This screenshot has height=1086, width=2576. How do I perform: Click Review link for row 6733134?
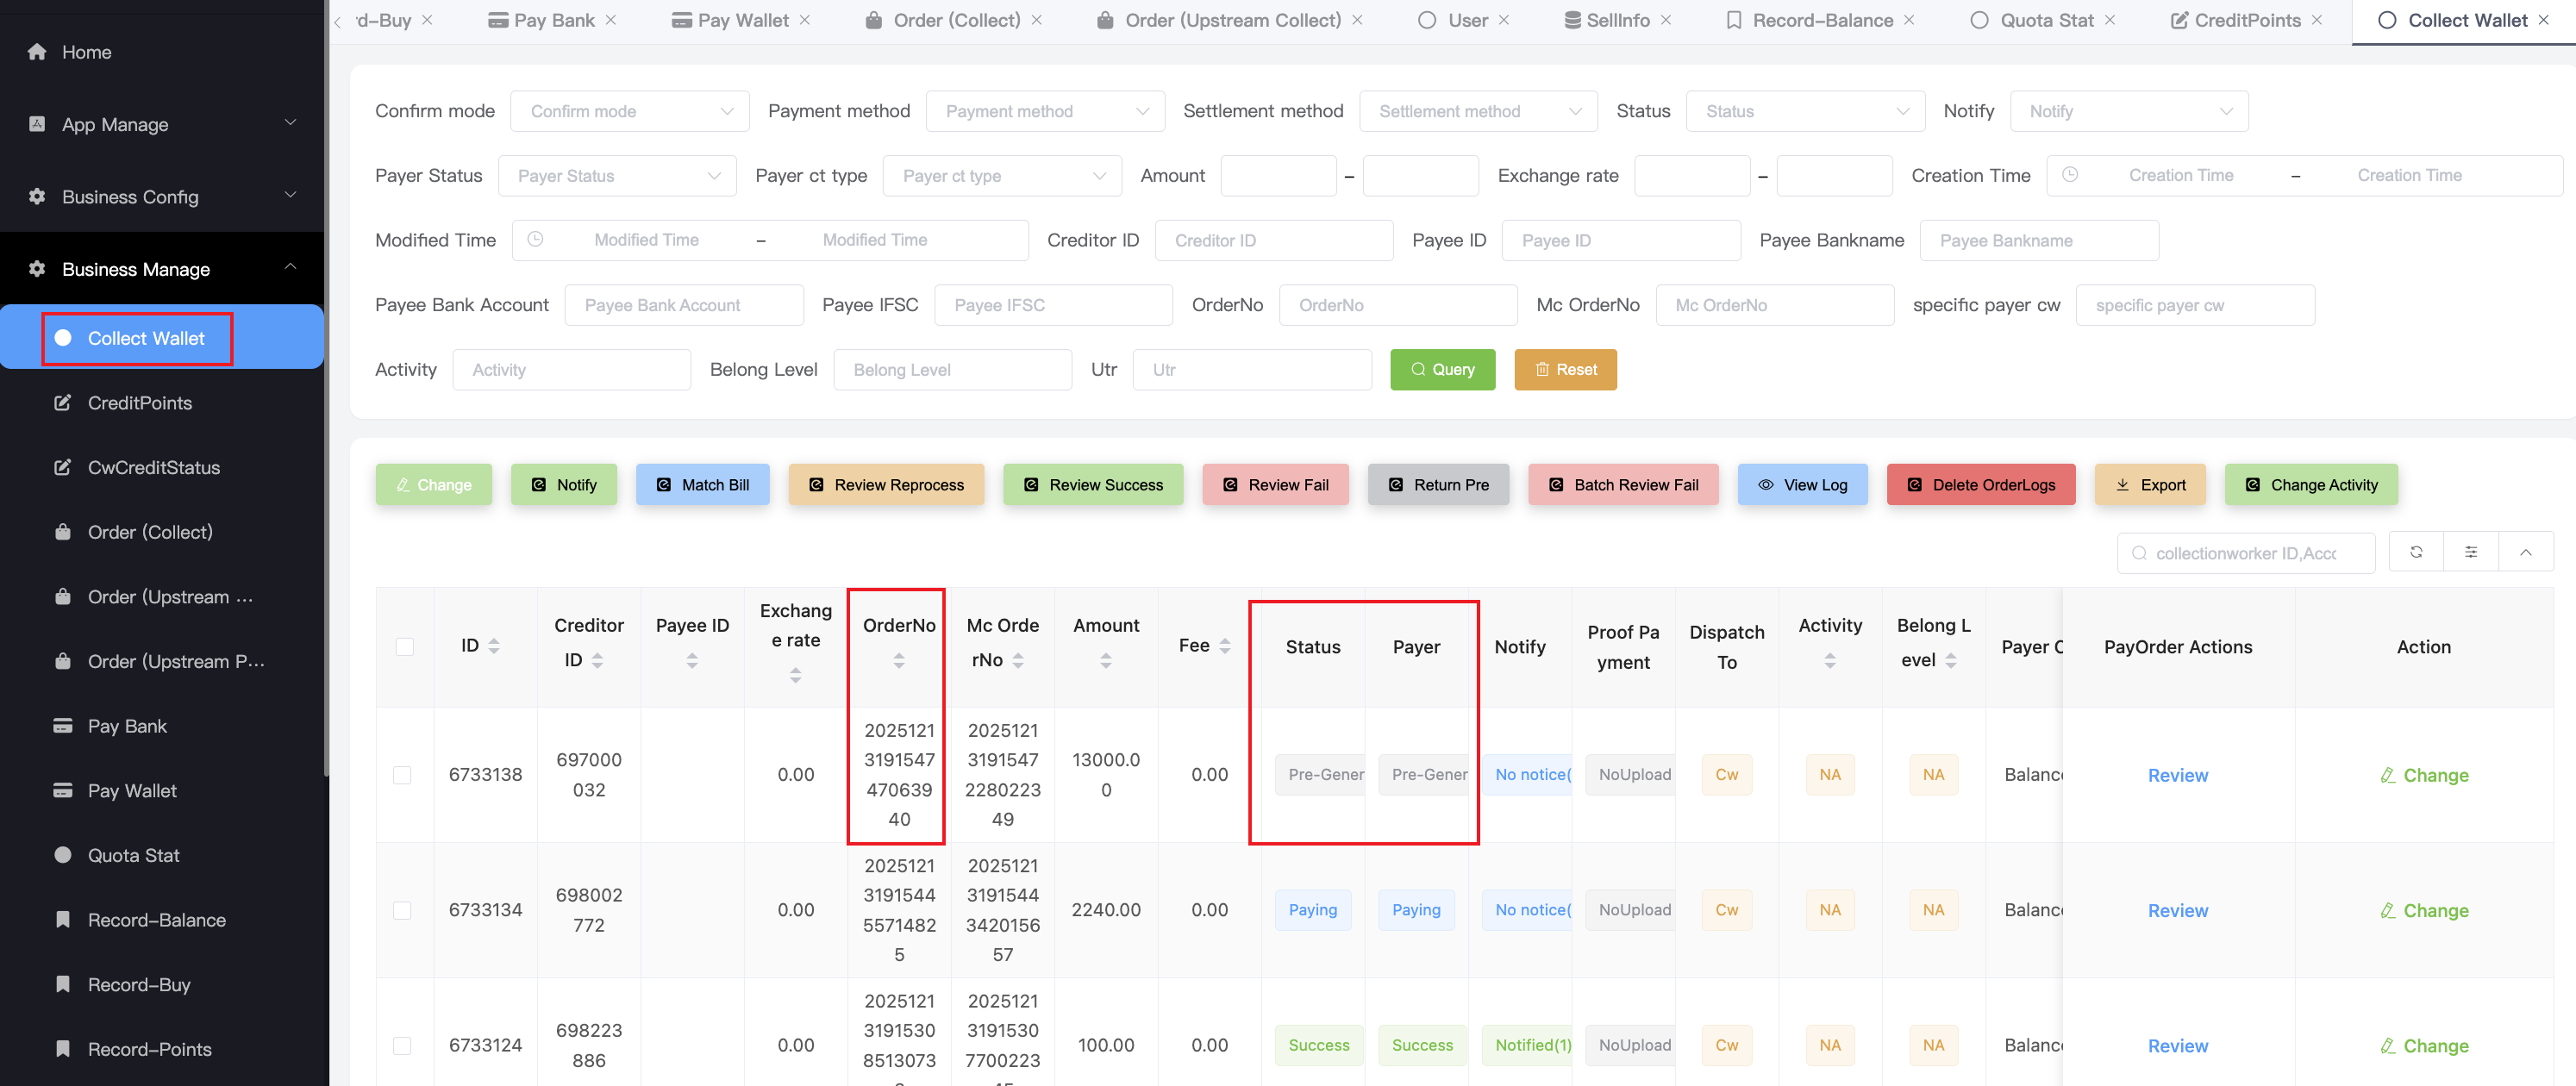2176,910
